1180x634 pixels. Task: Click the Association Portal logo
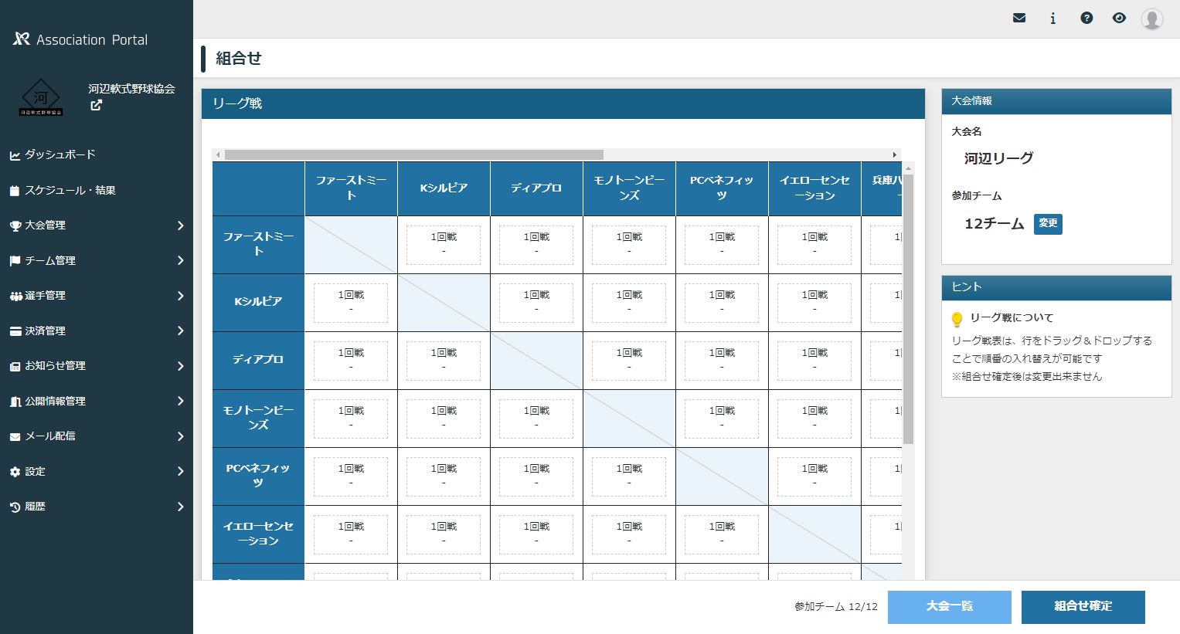80,39
